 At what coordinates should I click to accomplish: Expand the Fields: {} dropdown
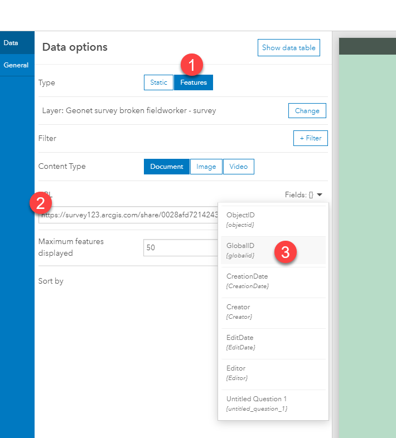303,194
